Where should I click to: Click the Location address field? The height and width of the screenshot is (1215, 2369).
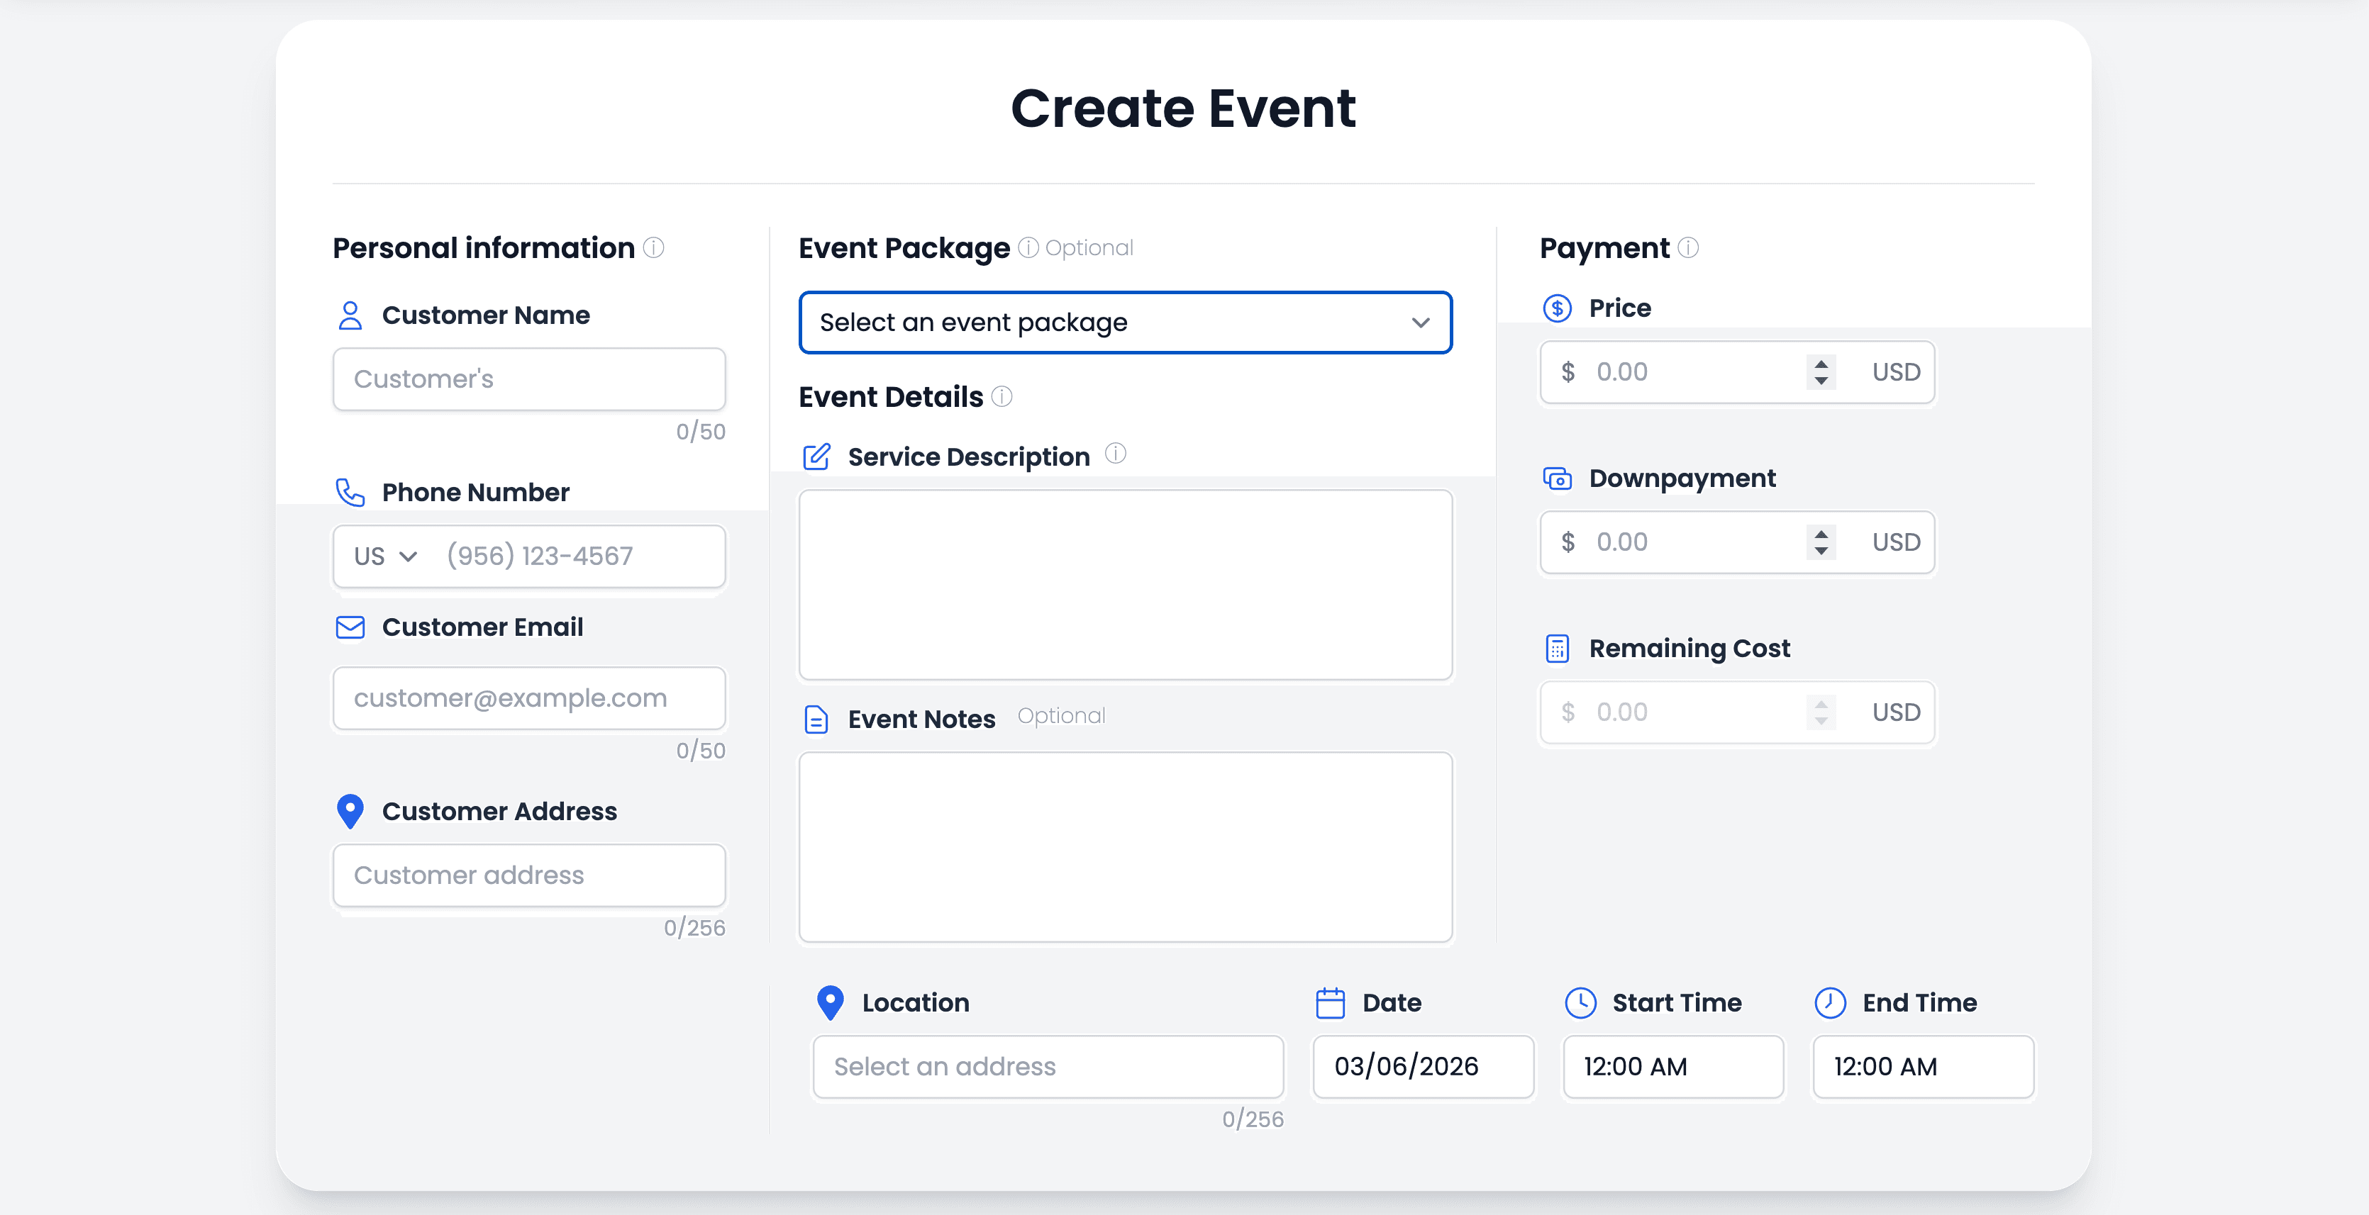point(1048,1066)
